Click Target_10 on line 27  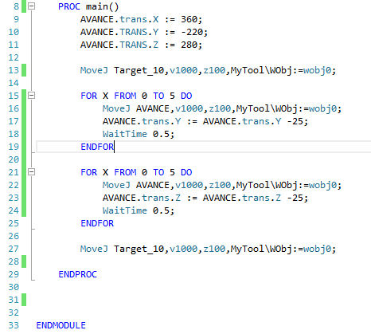pyautogui.click(x=139, y=249)
